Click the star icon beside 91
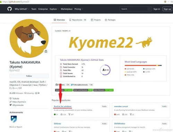This screenshot has height=132, width=173. 36,93
